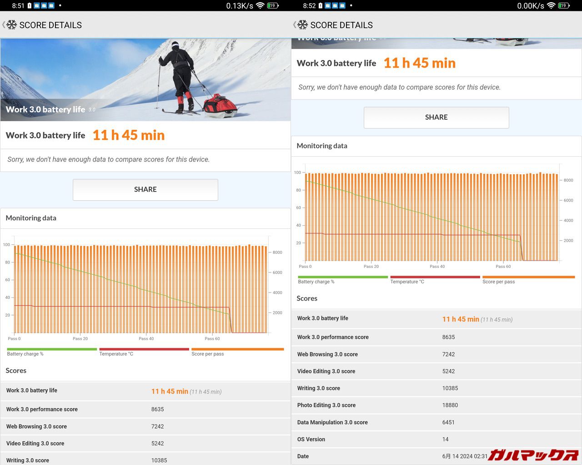Tap SCORE DETAILS title in left header
The height and width of the screenshot is (465, 582).
(50, 25)
